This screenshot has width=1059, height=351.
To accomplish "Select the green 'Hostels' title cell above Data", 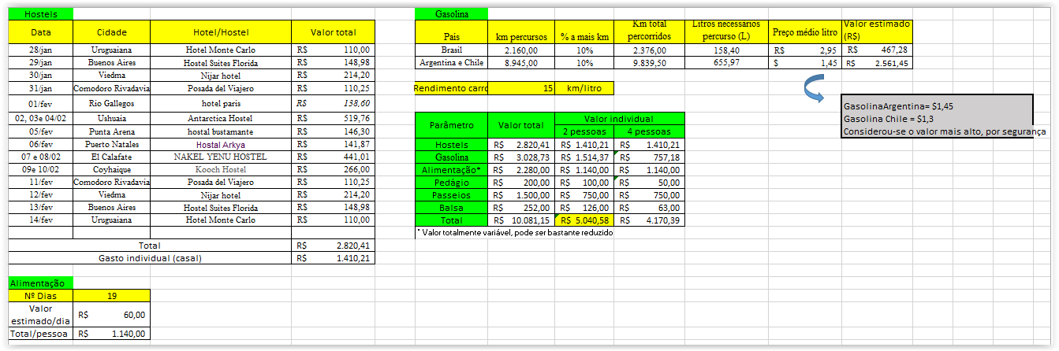I will tap(40, 13).
